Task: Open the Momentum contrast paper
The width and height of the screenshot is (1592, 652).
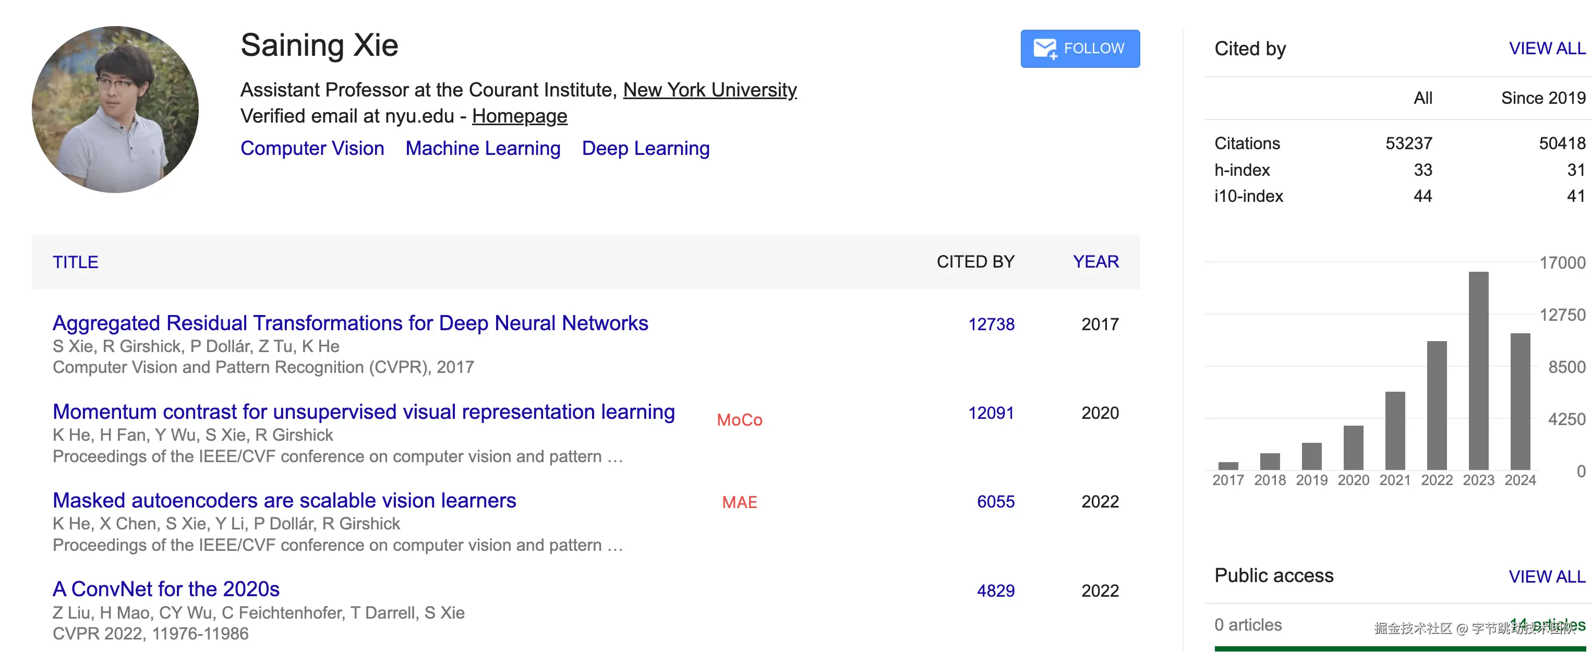Action: [364, 412]
